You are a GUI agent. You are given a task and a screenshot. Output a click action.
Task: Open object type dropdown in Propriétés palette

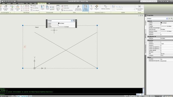point(167,19)
